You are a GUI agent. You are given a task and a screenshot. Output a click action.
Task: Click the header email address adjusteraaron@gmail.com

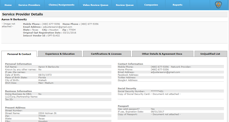pos(58,27)
